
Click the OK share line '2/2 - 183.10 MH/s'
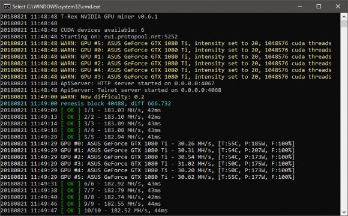coord(80,117)
